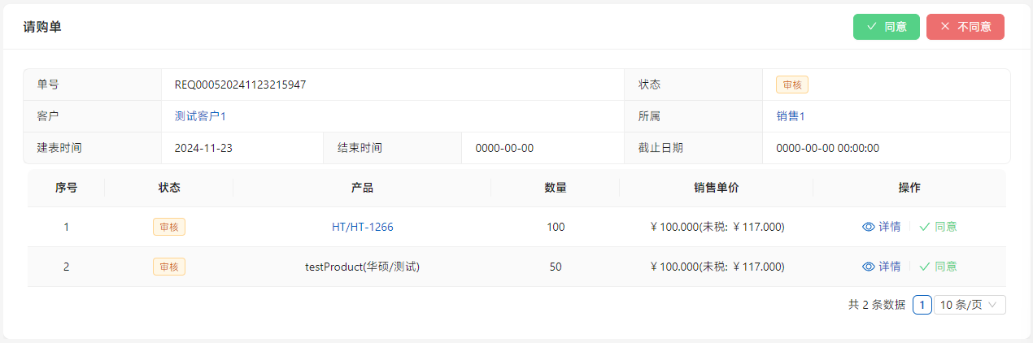Click the 数量 column header
This screenshot has width=1033, height=343.
tap(555, 188)
